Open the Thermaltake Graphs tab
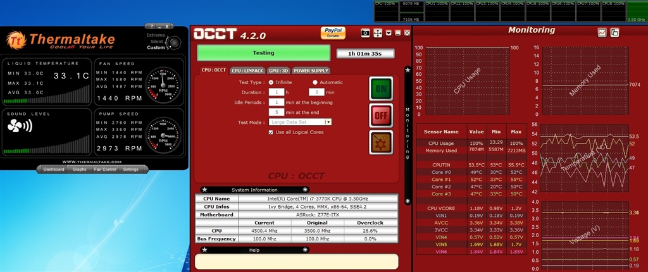 click(79, 170)
